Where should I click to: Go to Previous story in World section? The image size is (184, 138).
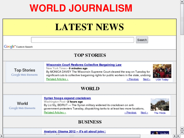130,112
